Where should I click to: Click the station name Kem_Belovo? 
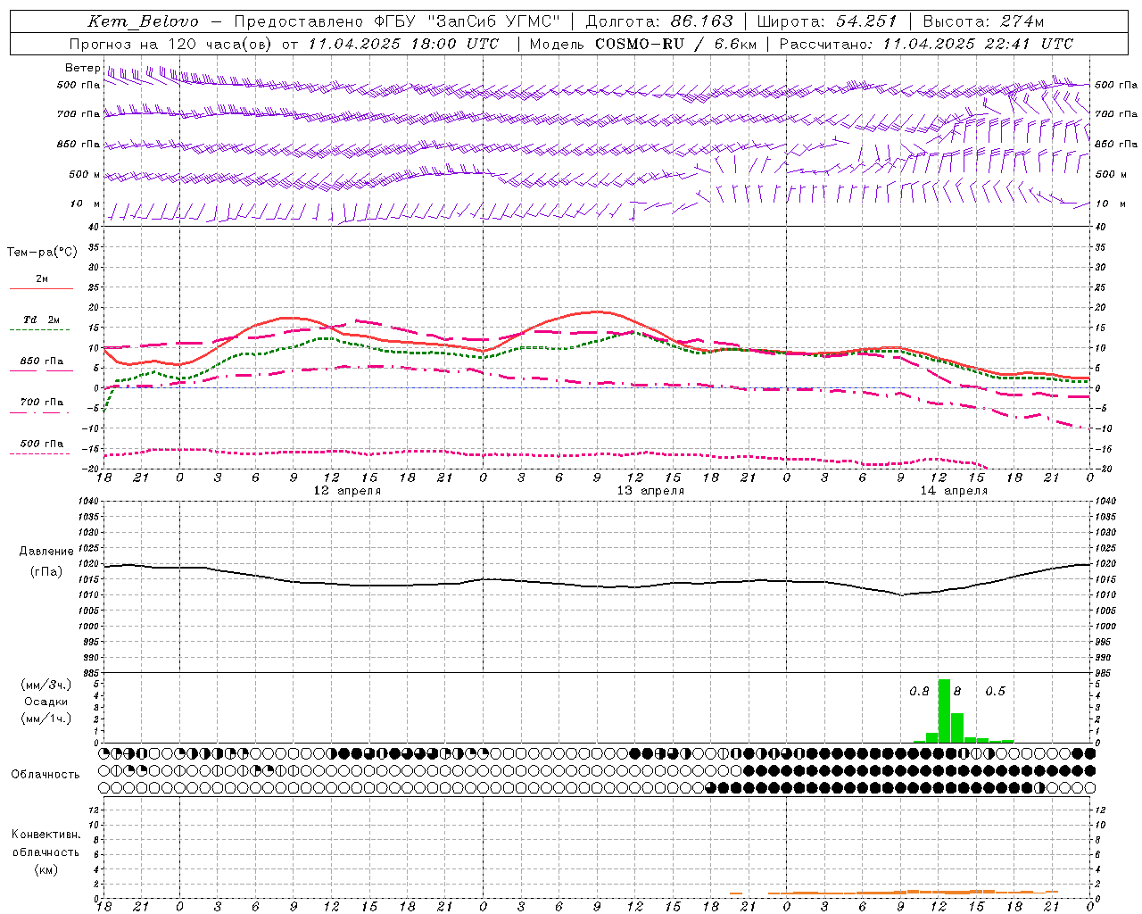click(x=143, y=21)
